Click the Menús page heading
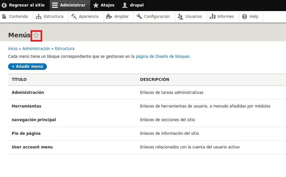 pyautogui.click(x=19, y=35)
